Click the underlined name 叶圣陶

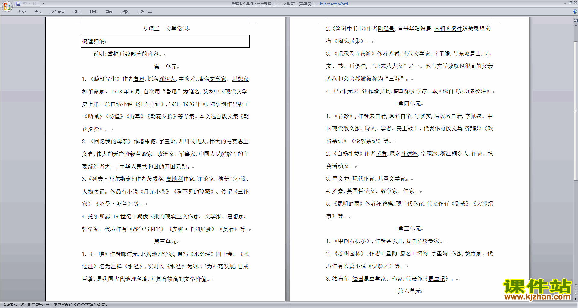click(389, 253)
